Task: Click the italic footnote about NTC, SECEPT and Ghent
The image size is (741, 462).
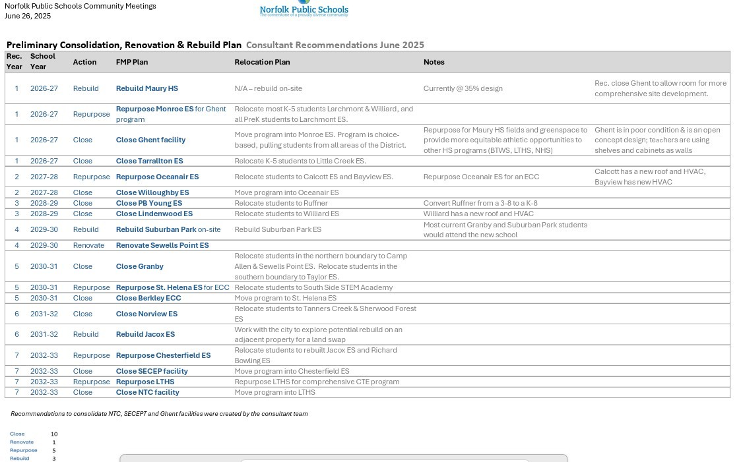Action: point(159,414)
